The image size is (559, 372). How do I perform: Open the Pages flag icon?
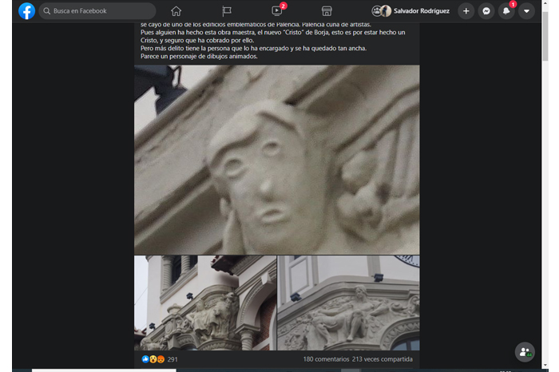pos(227,11)
